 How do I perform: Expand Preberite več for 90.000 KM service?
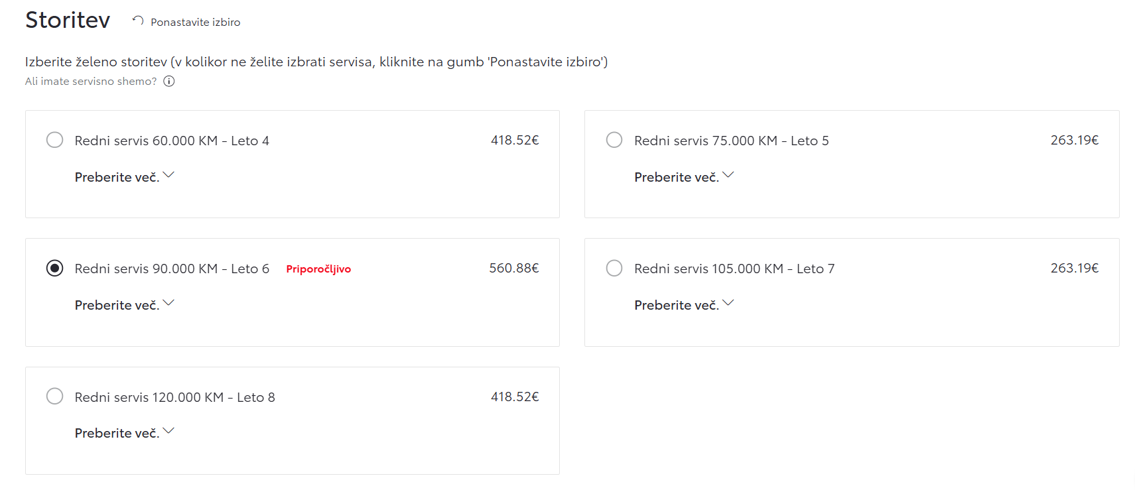[124, 305]
